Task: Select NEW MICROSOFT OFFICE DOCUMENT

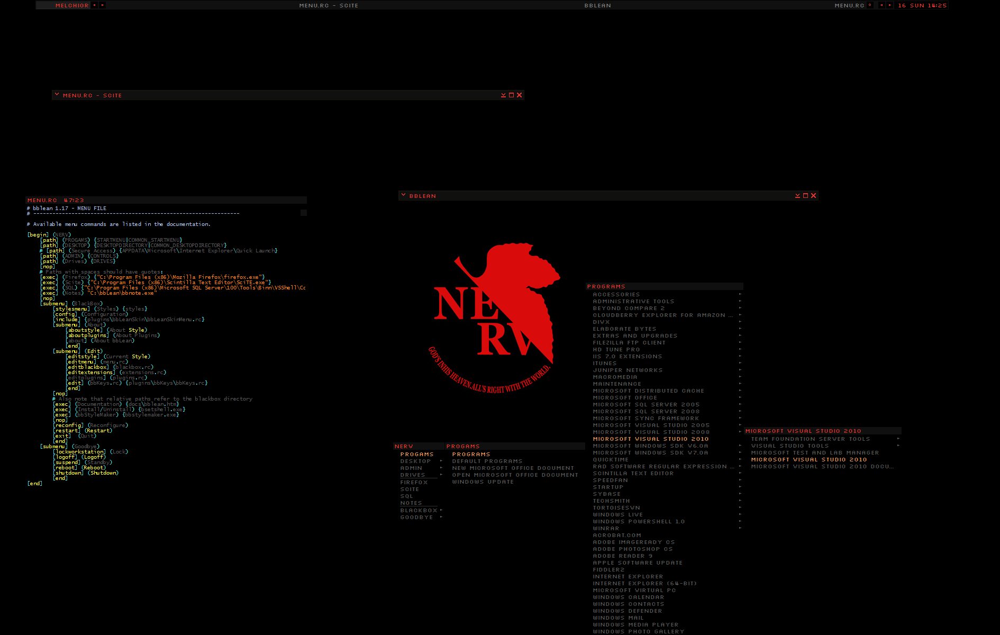Action: coord(513,468)
